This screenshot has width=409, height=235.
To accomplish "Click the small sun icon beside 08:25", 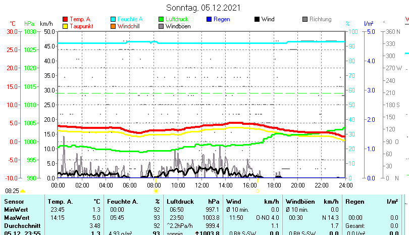I will click(23, 191).
